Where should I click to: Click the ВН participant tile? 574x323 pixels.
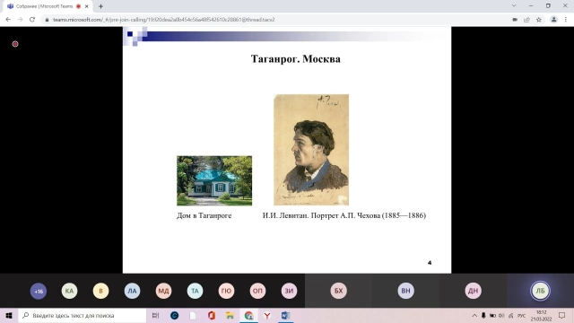coord(405,291)
